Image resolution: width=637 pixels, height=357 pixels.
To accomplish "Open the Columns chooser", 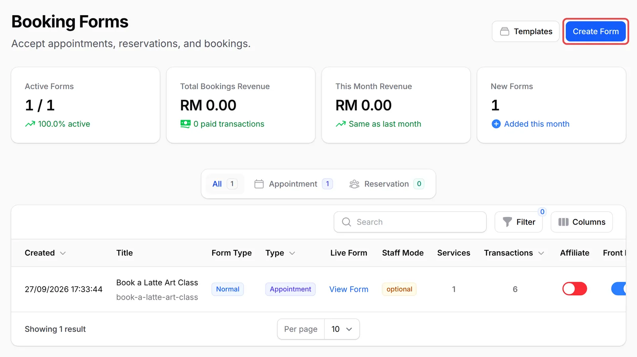I will tap(582, 222).
